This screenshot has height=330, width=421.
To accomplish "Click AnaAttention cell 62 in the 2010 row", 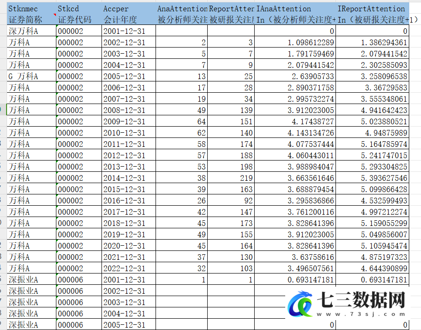I will [x=182, y=133].
